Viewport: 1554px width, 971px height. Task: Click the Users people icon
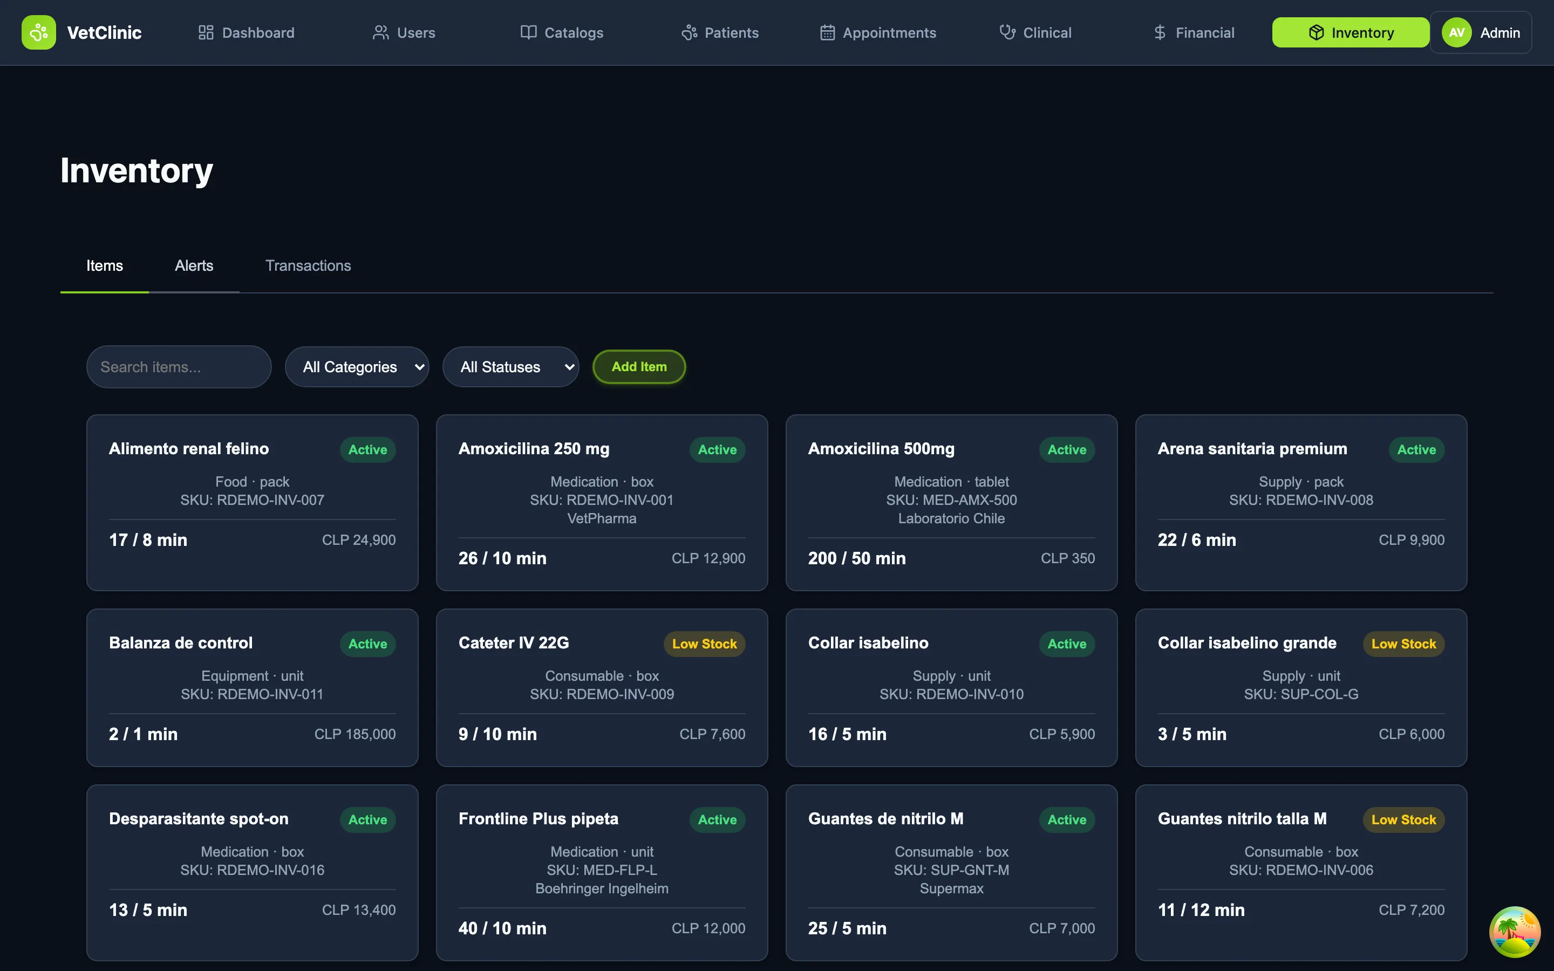(x=381, y=32)
